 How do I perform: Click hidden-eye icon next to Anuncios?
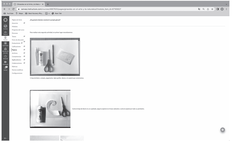[x=24, y=23]
